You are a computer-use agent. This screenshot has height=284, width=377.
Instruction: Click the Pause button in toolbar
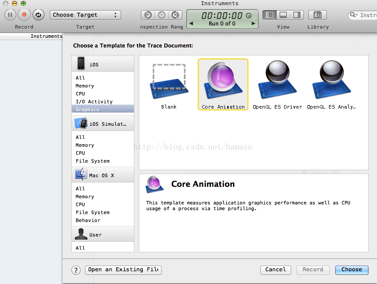coord(10,15)
